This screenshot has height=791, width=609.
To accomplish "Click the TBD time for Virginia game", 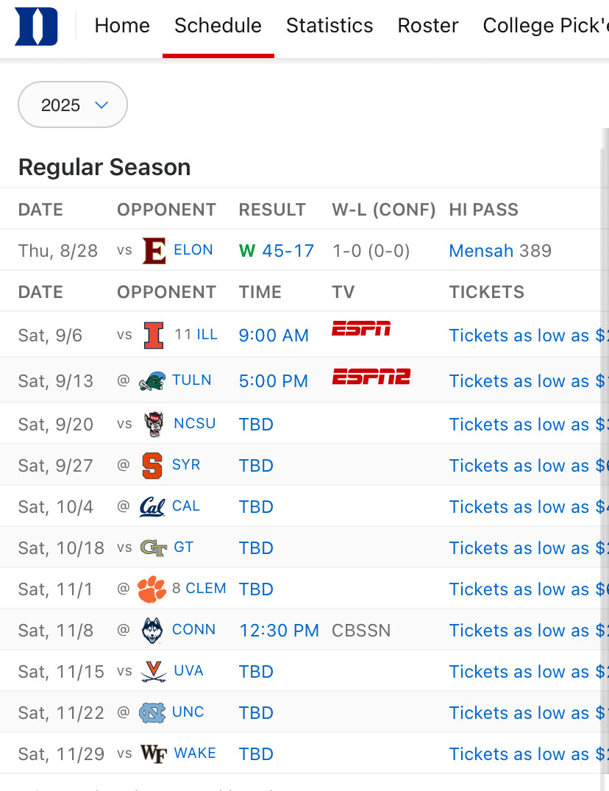I will coord(256,672).
